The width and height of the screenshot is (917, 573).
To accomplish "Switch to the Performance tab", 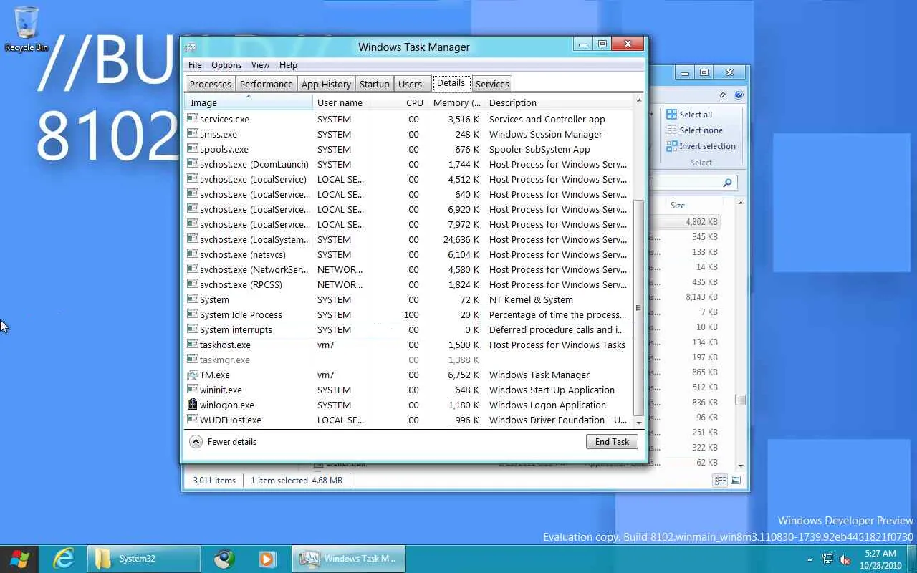I will (x=267, y=84).
